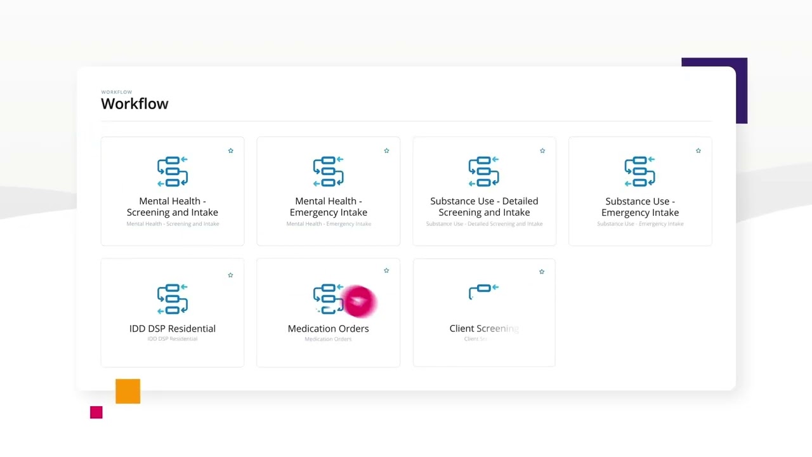Toggle favorite star on Client Screening card
The height and width of the screenshot is (457, 812).
pyautogui.click(x=542, y=271)
